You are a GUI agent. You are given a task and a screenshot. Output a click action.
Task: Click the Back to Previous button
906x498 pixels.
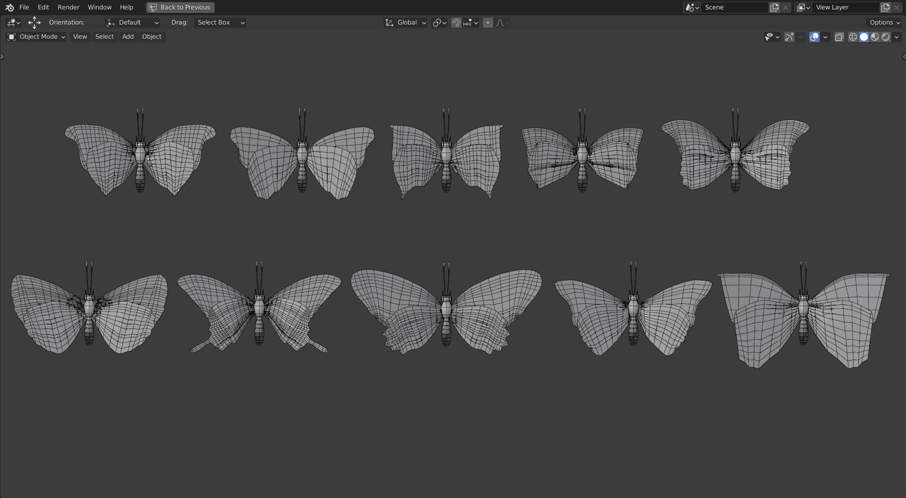tap(180, 7)
